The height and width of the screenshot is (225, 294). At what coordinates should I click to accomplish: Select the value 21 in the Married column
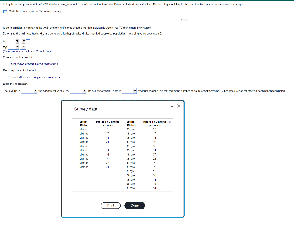(107, 142)
